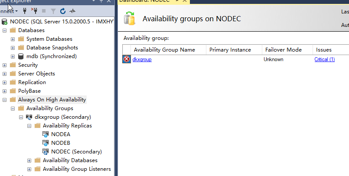This screenshot has height=176, width=349.
Task: Click the Availability Group Name column header
Action: 168,50
